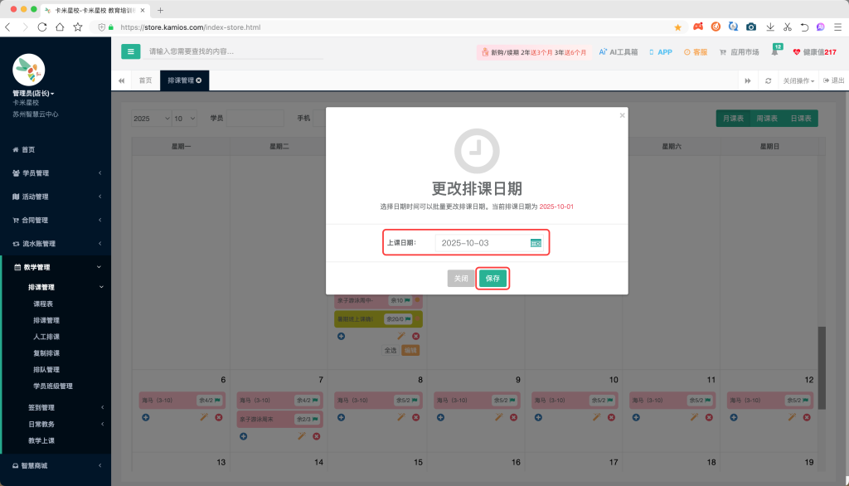Expand the 合同管理 sidebar menu
The image size is (849, 486).
(56, 221)
